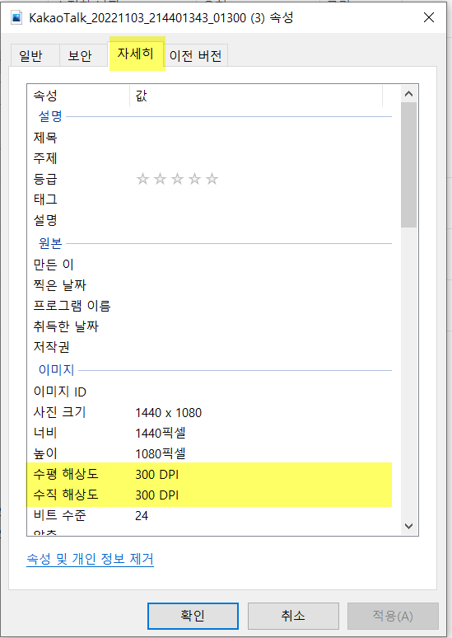Viewport: 452px width, 638px height.
Task: Click the 값 column header
Action: 257,96
